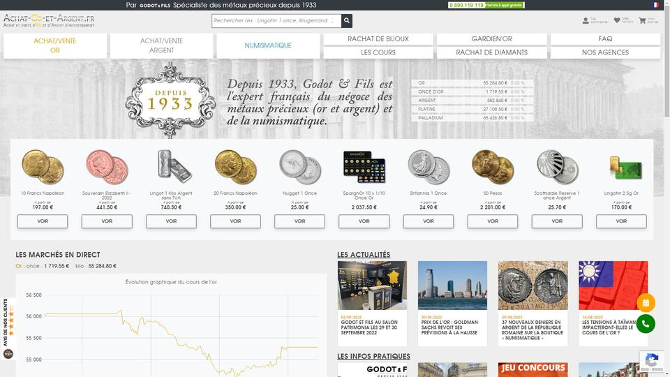Viewport: 670px width, 377px height.
Task: Click the 0 800 119 119 phone banner
Action: pos(486,5)
